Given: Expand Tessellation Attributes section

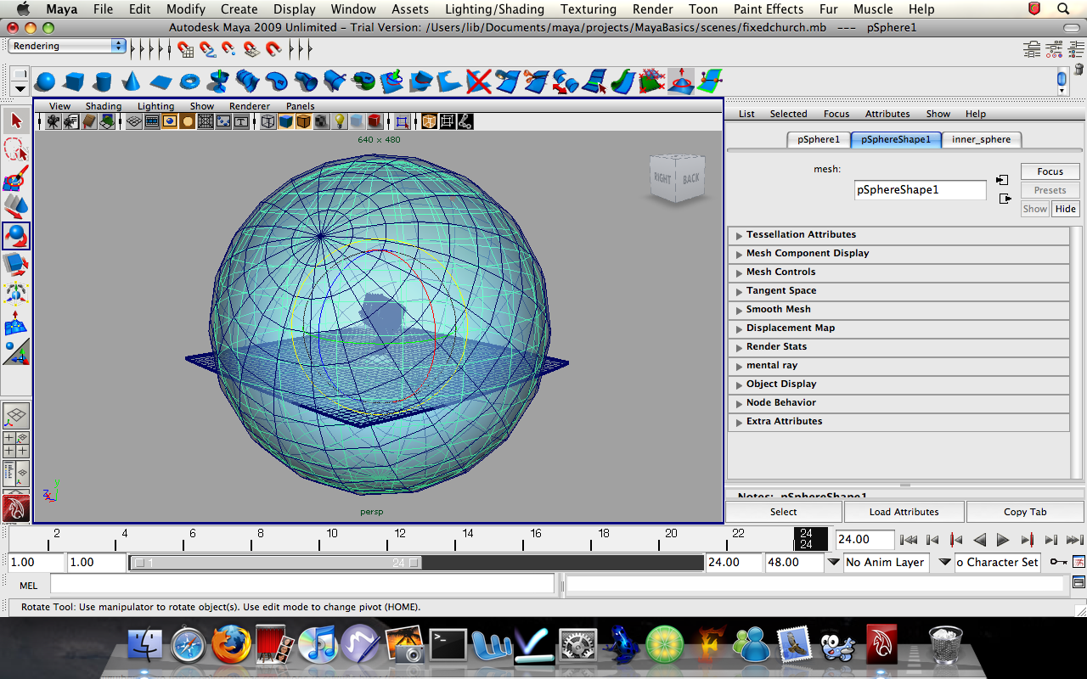Looking at the screenshot, I should coord(898,235).
